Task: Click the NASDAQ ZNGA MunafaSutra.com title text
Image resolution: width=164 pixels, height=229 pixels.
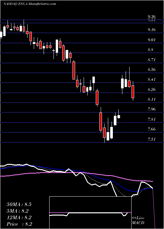Action: click(x=30, y=4)
